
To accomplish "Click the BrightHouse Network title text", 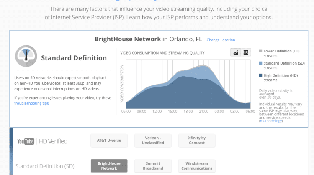I will (128, 39).
